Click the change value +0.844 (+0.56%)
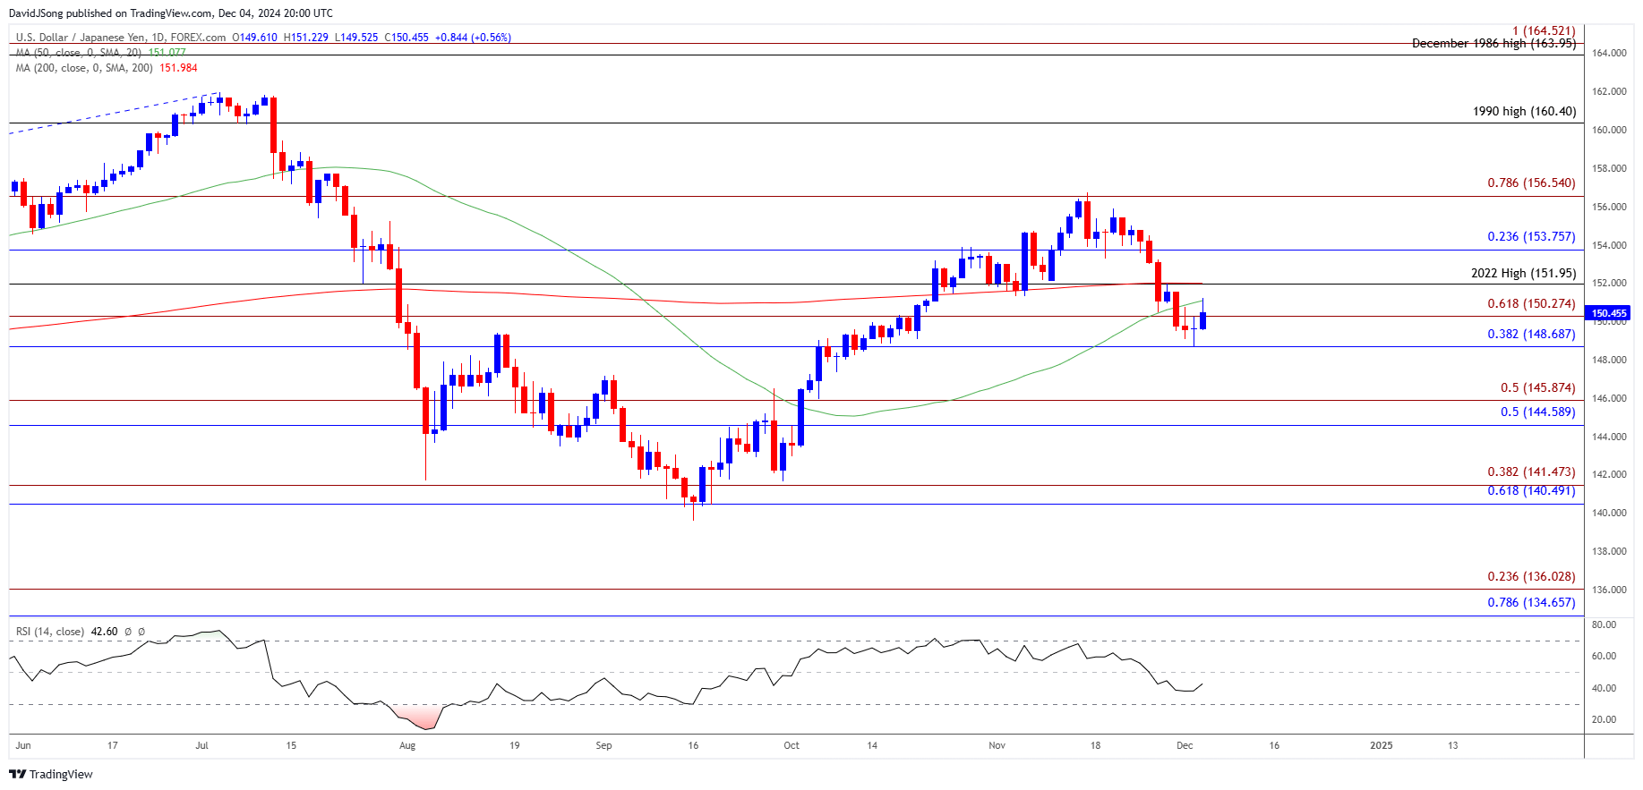Viewport: 1643px width, 790px height. [473, 38]
